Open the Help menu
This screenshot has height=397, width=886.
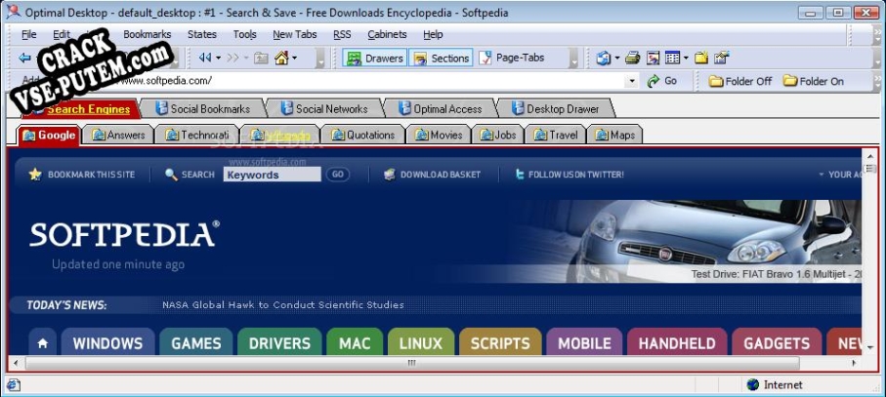433,34
